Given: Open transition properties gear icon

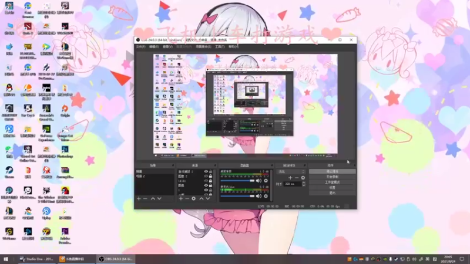Looking at the screenshot, I should [x=303, y=178].
